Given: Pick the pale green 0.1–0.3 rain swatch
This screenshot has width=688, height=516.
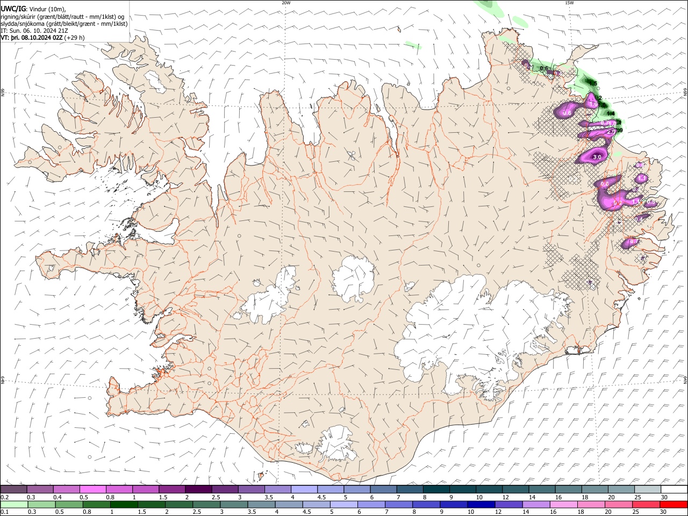Looking at the screenshot, I should (14, 504).
